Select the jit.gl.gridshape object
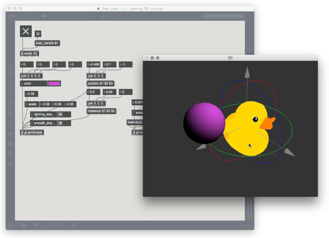 click(32, 132)
